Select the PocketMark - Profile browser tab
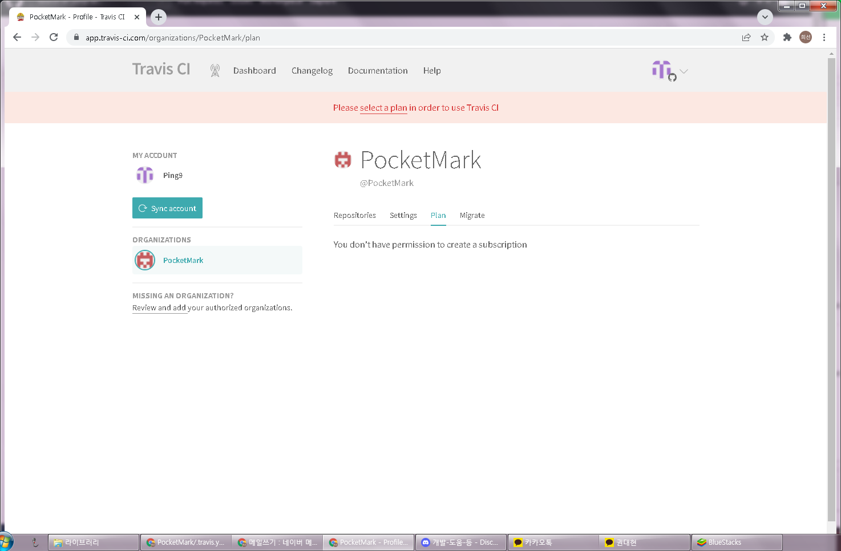This screenshot has height=551, width=841. [77, 17]
